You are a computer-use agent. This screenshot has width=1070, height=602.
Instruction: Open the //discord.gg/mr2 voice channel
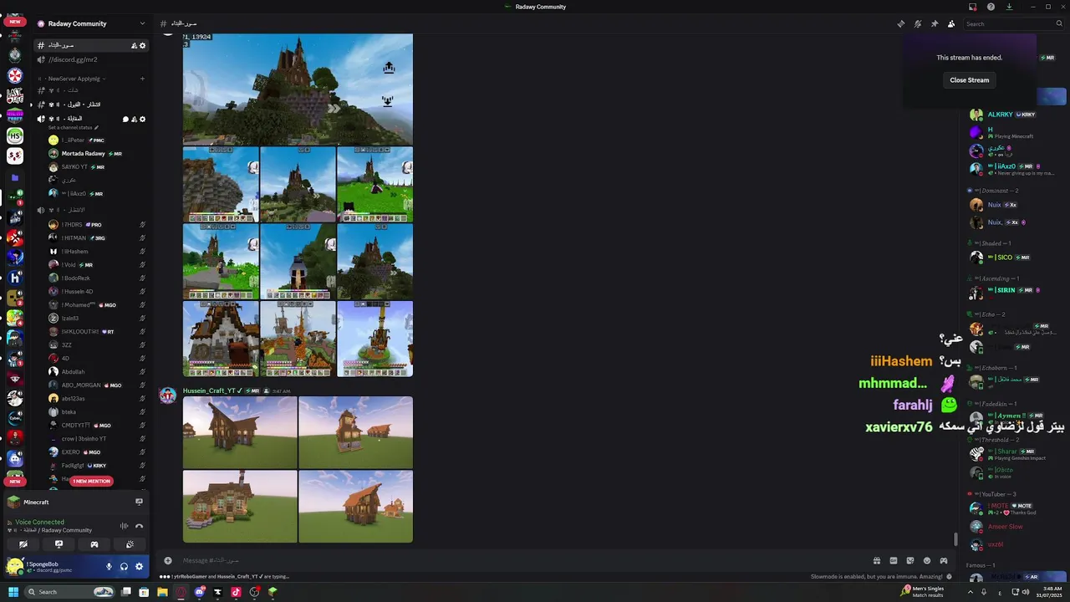click(90, 59)
